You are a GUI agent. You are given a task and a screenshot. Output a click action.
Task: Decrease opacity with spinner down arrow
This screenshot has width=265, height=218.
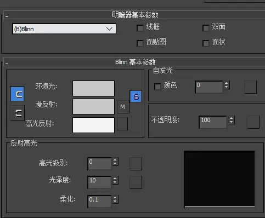tap(232, 122)
